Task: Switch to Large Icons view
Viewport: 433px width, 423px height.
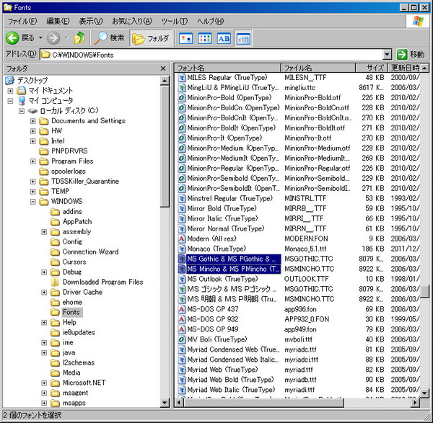Action: point(185,39)
